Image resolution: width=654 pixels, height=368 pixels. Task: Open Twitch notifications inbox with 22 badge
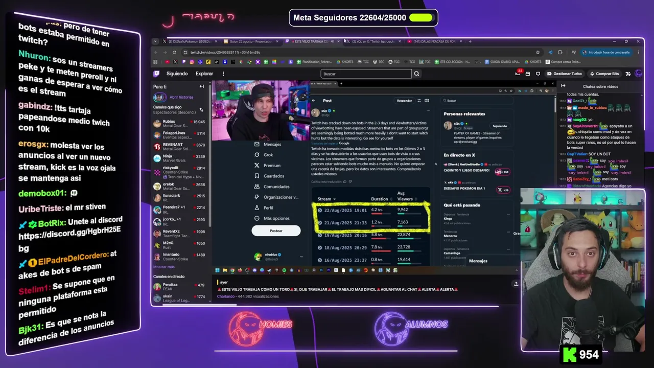click(x=518, y=74)
